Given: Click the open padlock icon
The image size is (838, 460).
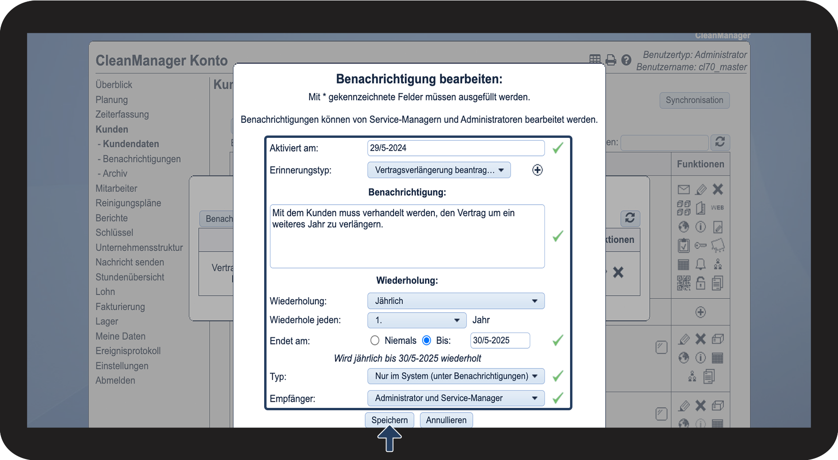Looking at the screenshot, I should [700, 283].
